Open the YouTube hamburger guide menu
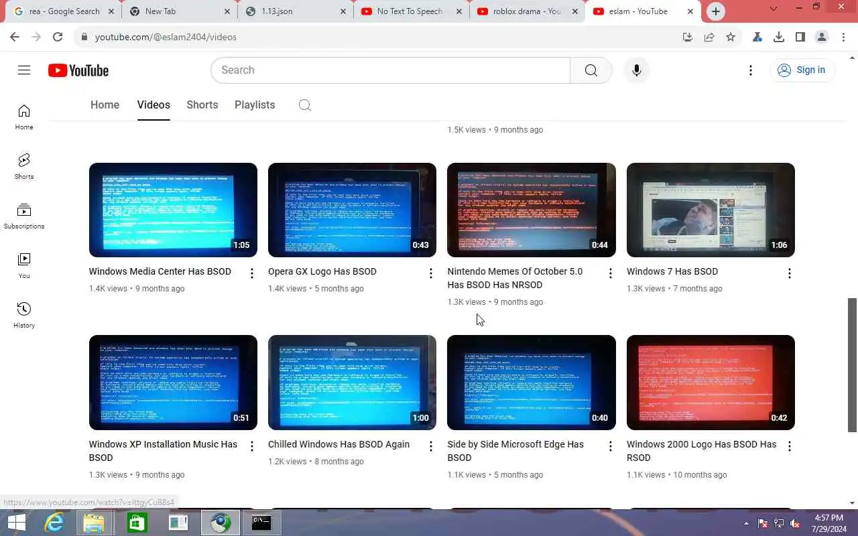858x536 pixels. (x=24, y=70)
